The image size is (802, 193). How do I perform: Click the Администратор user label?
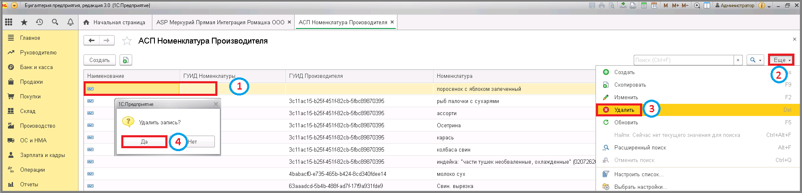click(735, 5)
